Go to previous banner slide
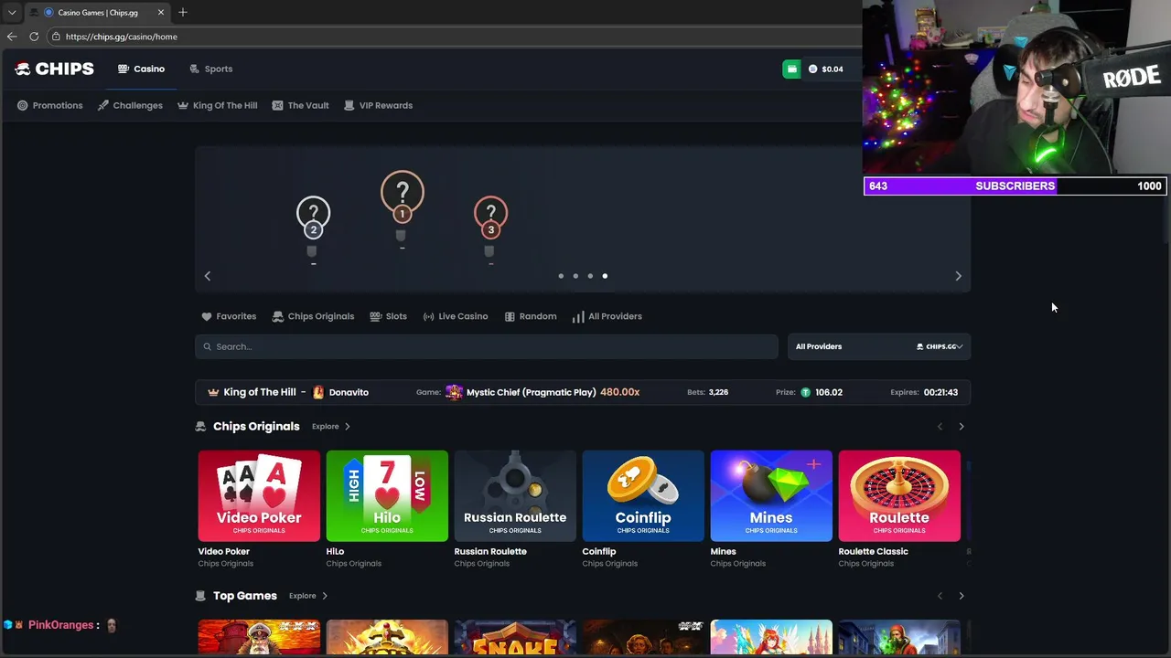The image size is (1171, 658). pyautogui.click(x=208, y=276)
